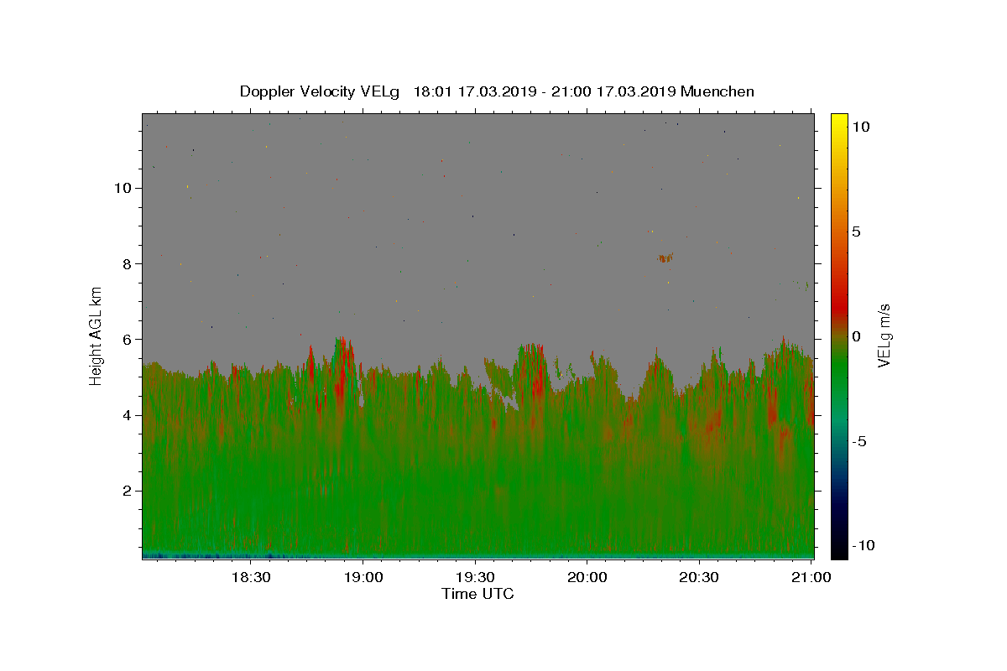Click the 20:30 time tick label
Screen dimensions: 1007x671
[x=699, y=577]
